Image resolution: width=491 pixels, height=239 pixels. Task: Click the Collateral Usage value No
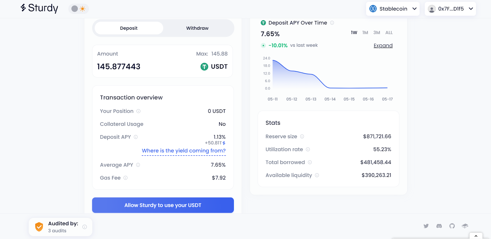[x=222, y=124]
